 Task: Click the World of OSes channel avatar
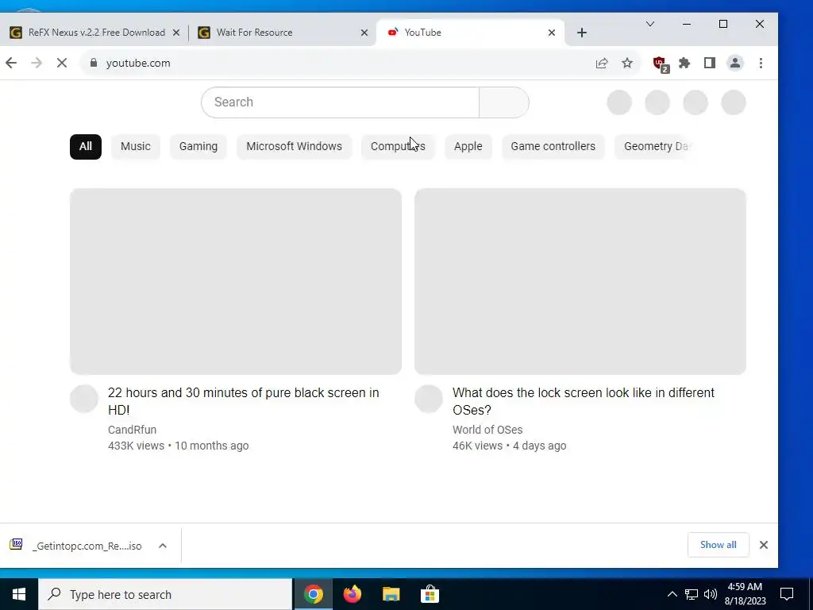click(x=429, y=399)
